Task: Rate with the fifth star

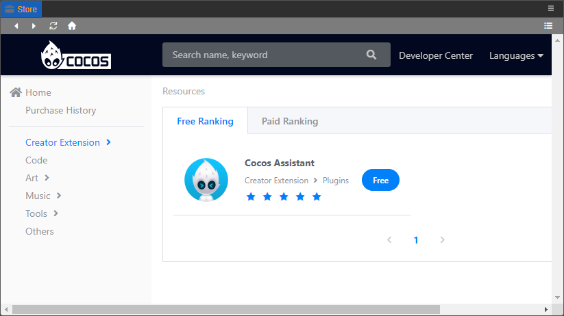Action: 317,197
